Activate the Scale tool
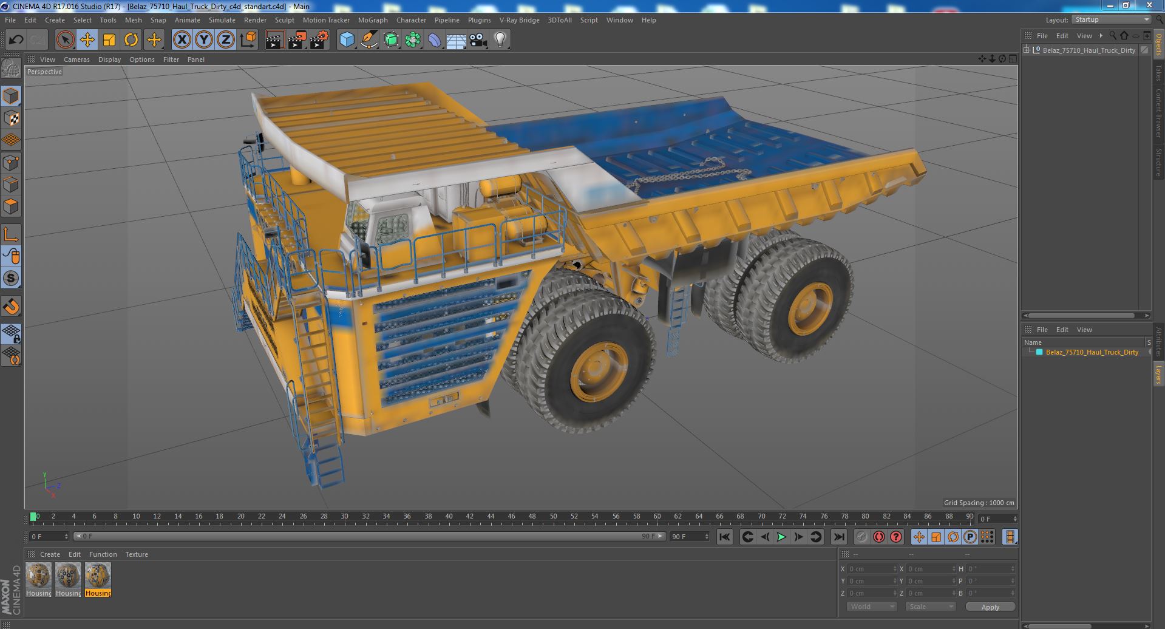The image size is (1165, 629). (109, 40)
